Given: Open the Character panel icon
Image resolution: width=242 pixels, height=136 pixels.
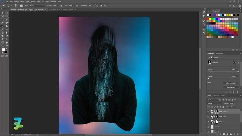Looking at the screenshot, I should (204, 29).
